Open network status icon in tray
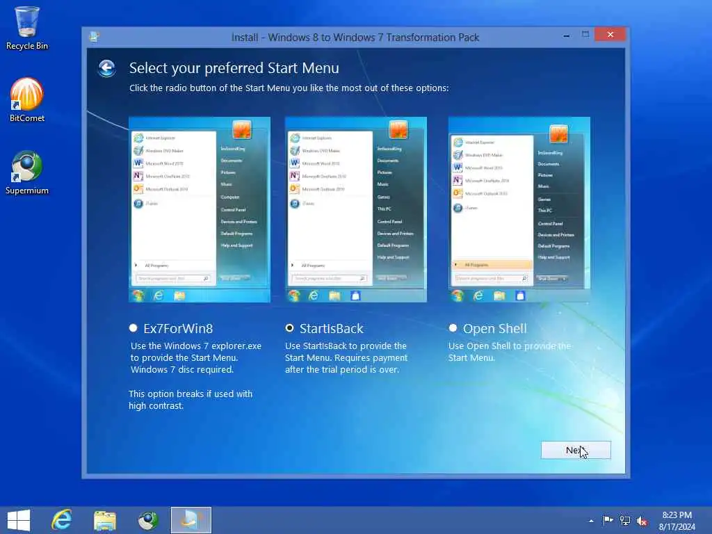This screenshot has width=712, height=534. [625, 520]
